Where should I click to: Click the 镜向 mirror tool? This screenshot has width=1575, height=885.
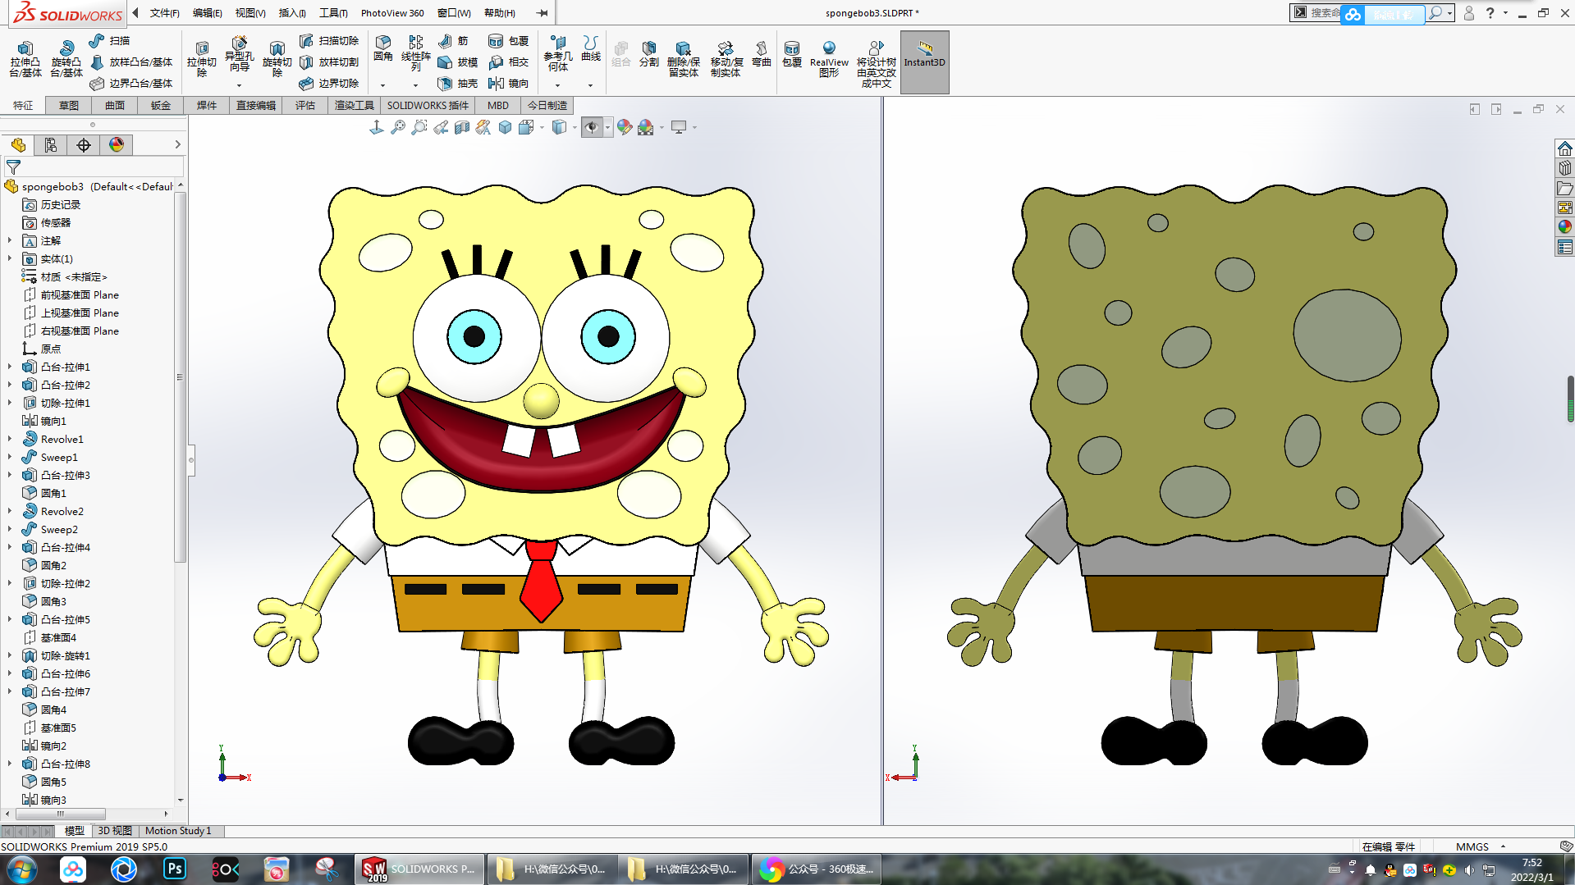[x=508, y=83]
